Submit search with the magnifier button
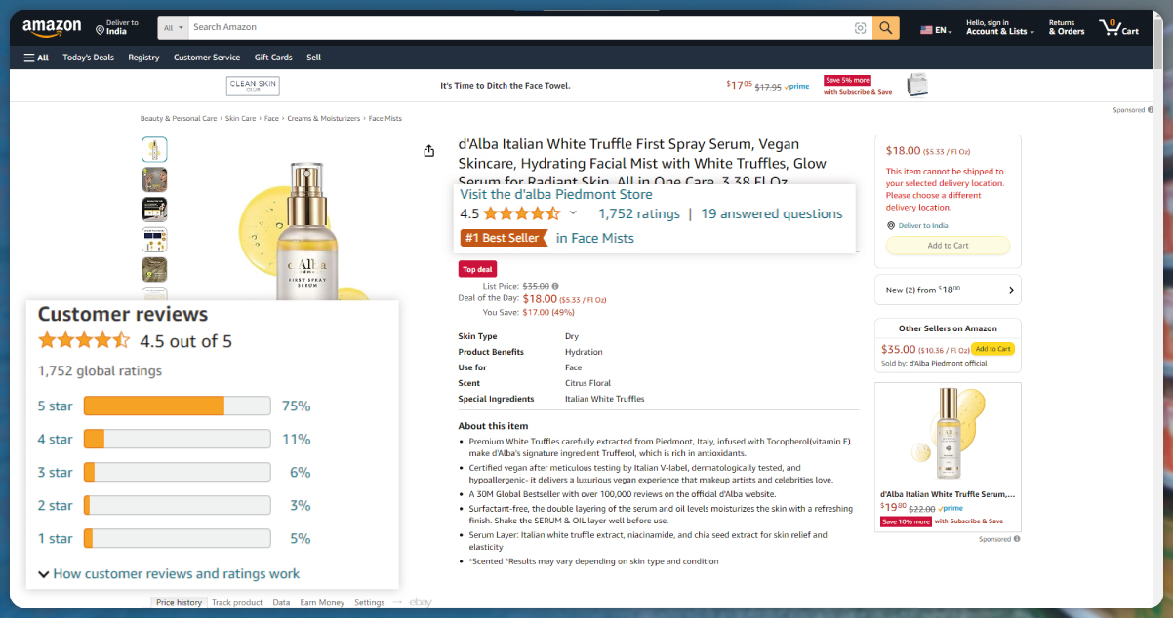 pos(885,28)
